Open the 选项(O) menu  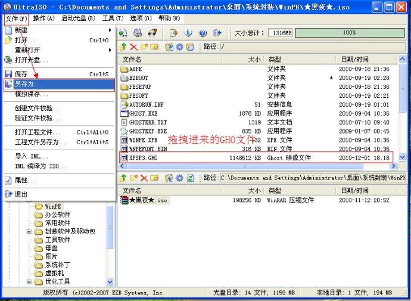click(141, 18)
